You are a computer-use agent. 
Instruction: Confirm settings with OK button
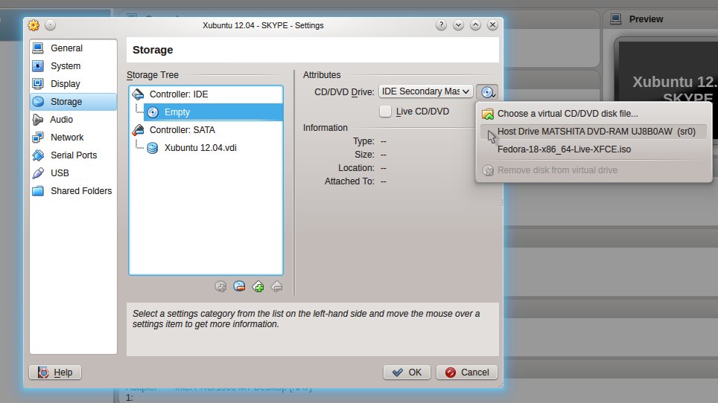pyautogui.click(x=407, y=373)
